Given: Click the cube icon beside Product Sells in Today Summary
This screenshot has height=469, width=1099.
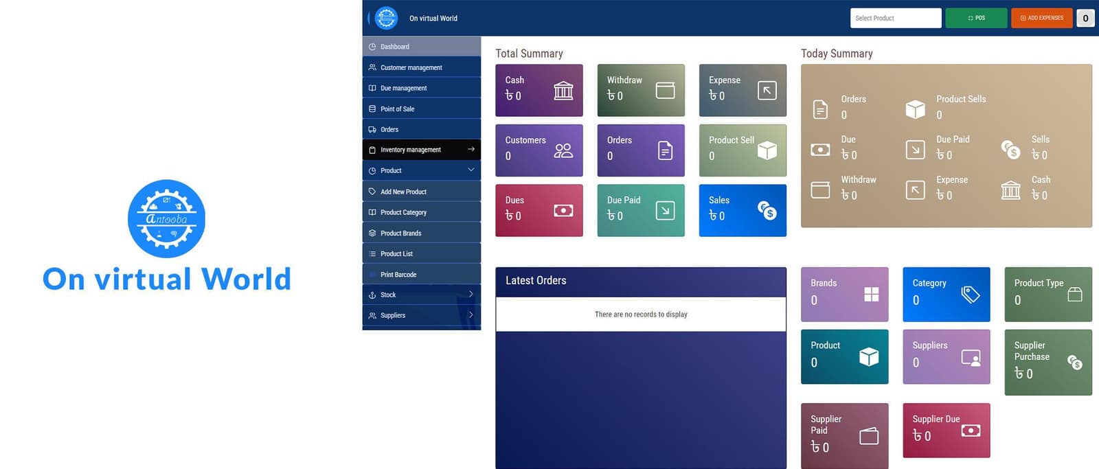Looking at the screenshot, I should pyautogui.click(x=915, y=109).
